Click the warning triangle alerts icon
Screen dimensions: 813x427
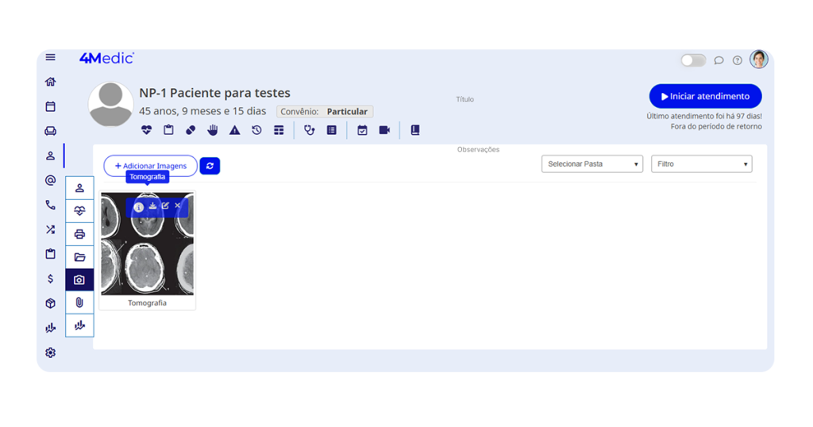pyautogui.click(x=235, y=130)
